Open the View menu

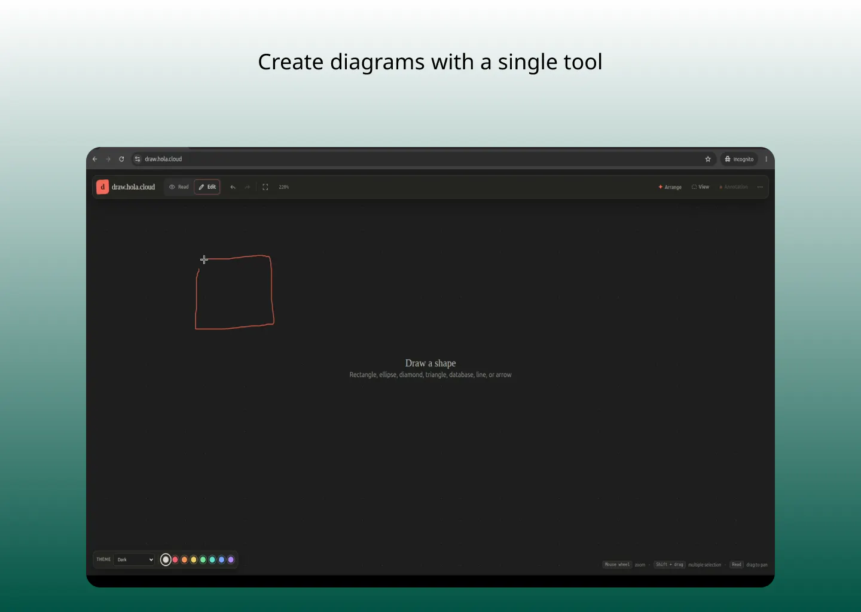(x=700, y=187)
